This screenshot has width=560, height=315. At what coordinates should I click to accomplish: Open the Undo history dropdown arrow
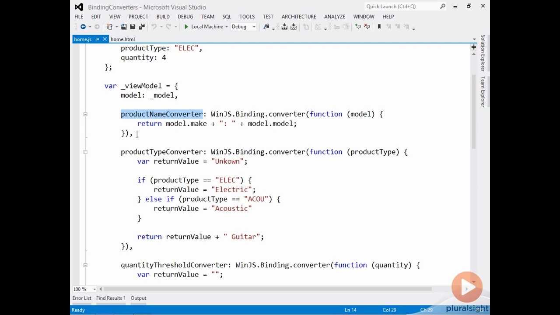161,27
